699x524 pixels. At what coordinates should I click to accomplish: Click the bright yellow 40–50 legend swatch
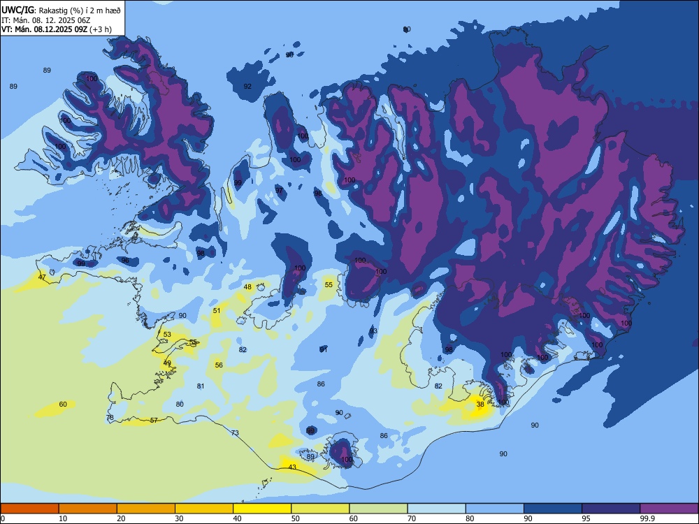point(262,509)
